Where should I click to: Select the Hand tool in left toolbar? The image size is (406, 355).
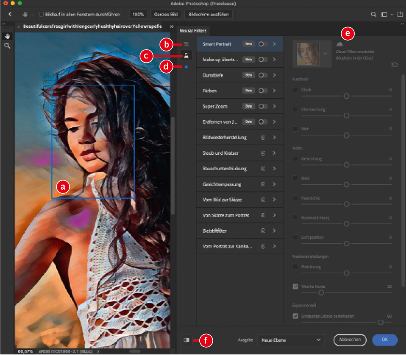(7, 36)
